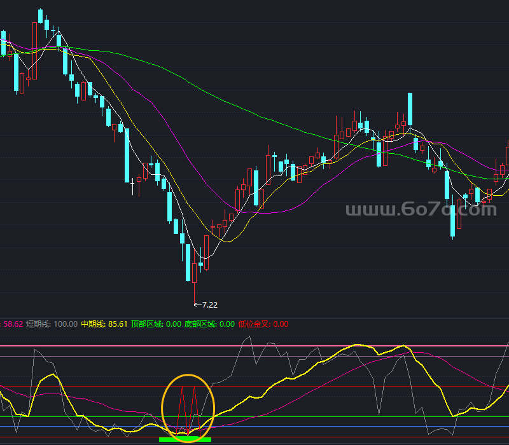
Task: Click inside the orange circle golden-cross marker
Action: [189, 407]
